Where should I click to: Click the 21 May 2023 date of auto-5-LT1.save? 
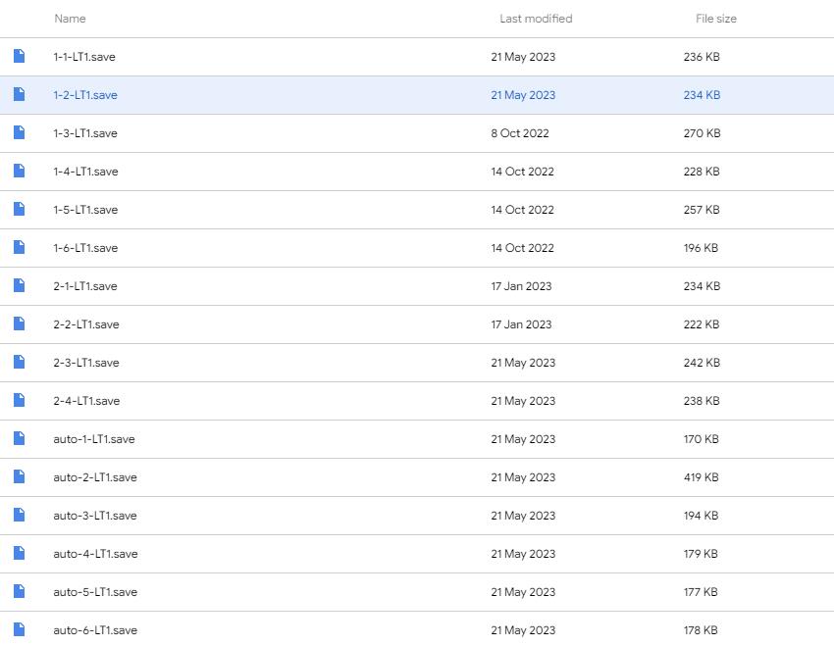coord(523,592)
